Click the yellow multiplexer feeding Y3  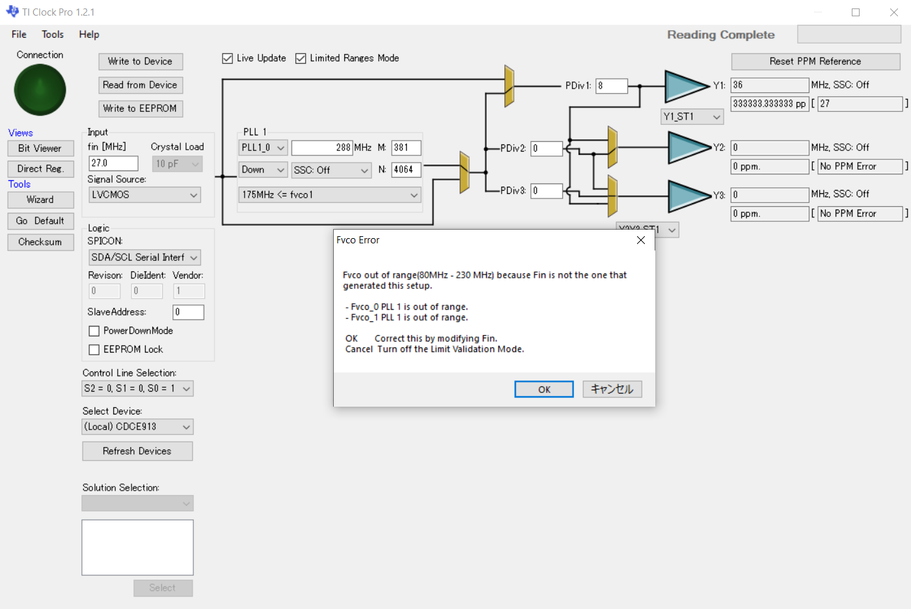click(612, 195)
